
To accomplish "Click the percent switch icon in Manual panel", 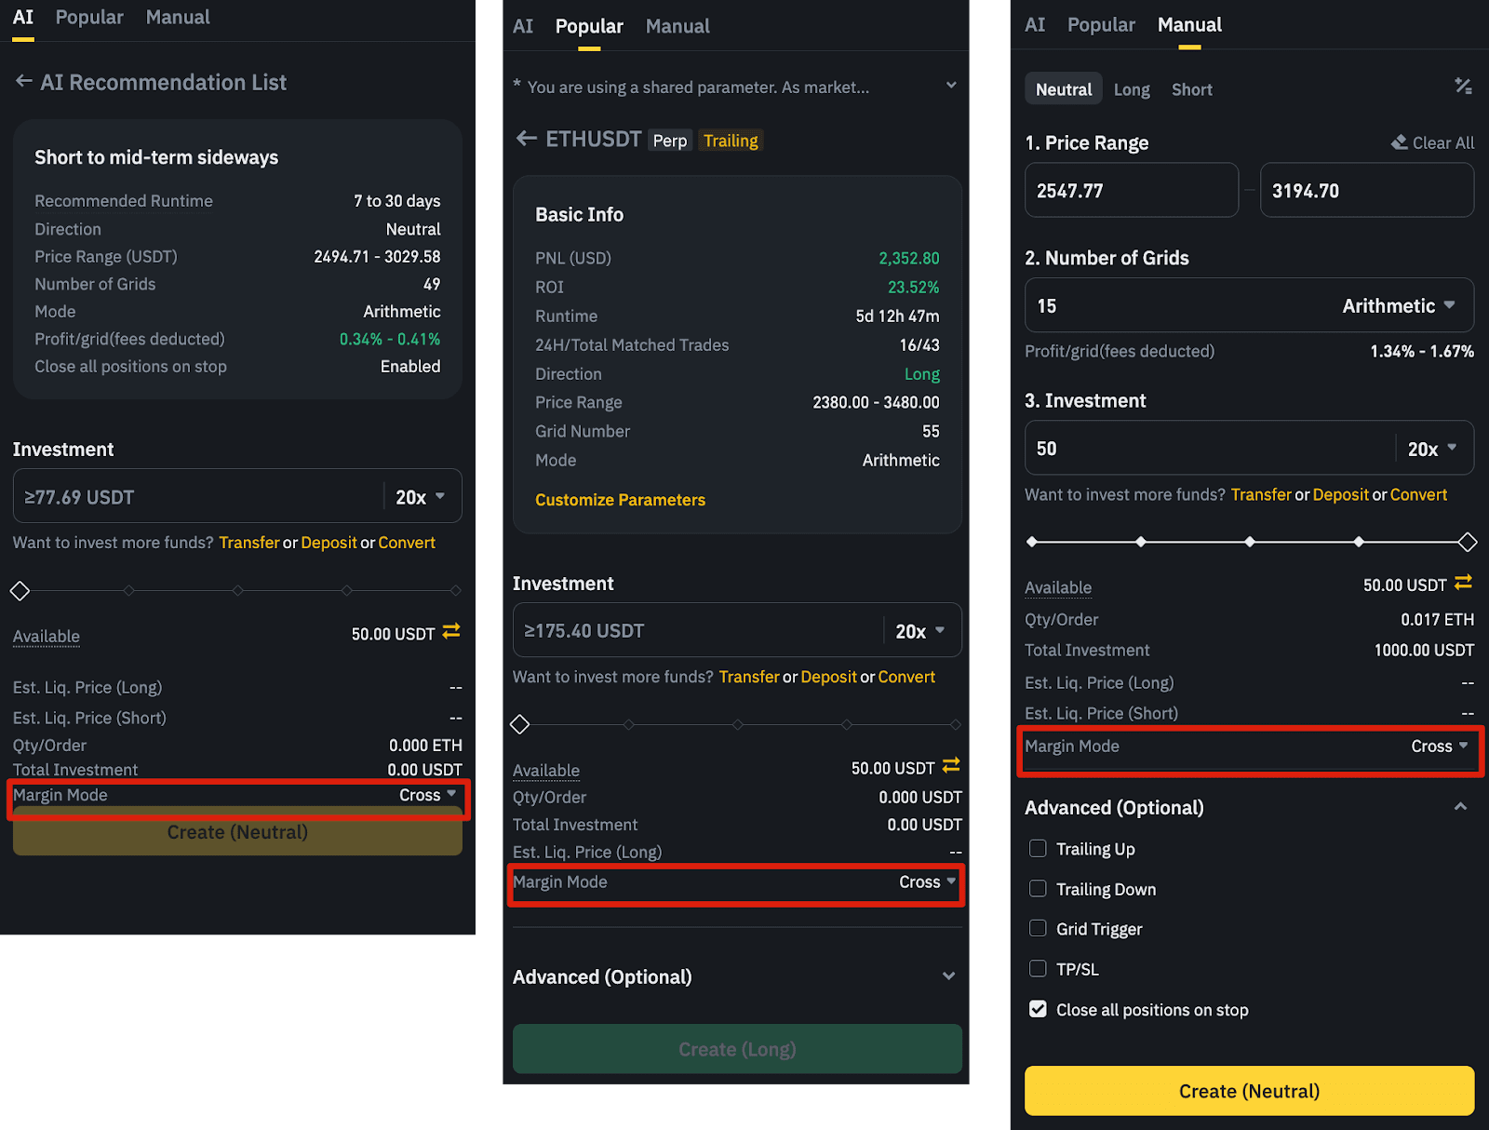I will [1463, 87].
